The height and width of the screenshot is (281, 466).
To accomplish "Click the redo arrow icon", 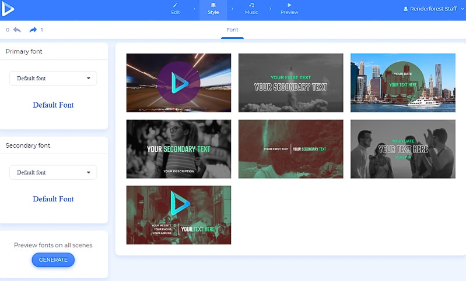I will 33,30.
